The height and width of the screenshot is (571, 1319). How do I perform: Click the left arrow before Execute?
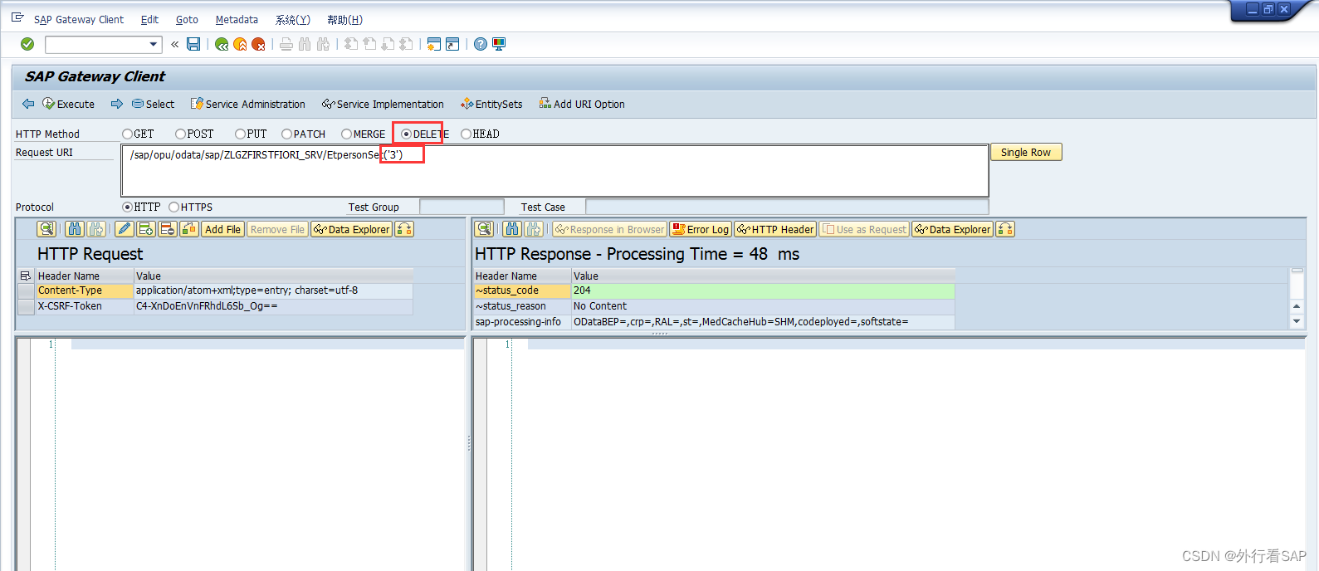(28, 104)
